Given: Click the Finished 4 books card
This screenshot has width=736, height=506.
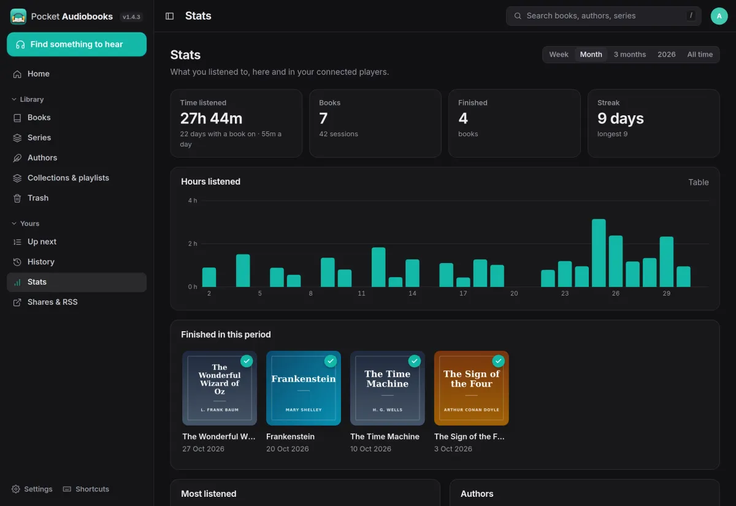Looking at the screenshot, I should [515, 123].
